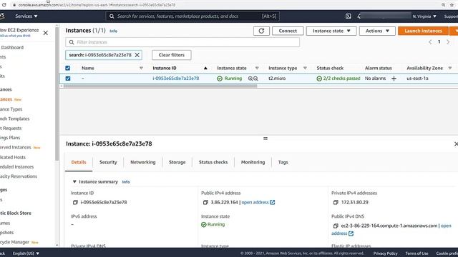The image size is (458, 257).
Task: Open AWS CloudShell icon in top bar
Action: coord(349,16)
